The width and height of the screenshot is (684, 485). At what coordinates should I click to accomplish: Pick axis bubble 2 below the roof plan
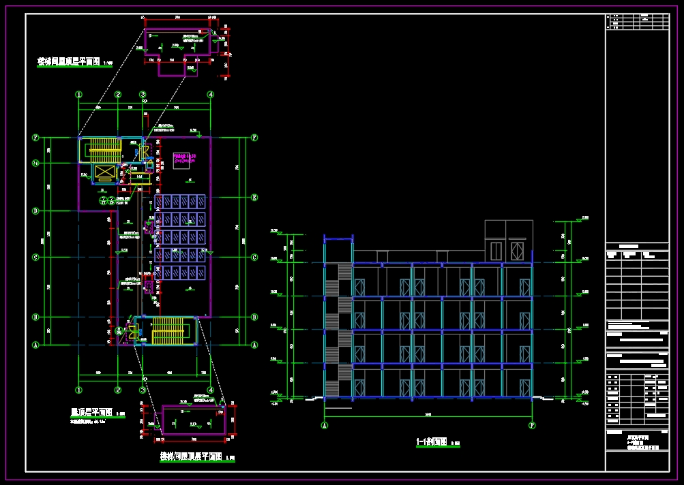pos(118,390)
